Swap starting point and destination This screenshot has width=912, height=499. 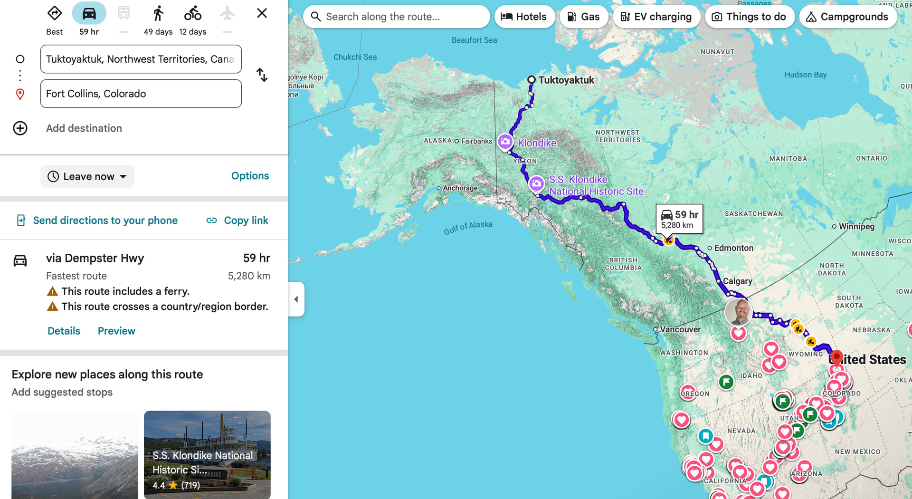(x=262, y=75)
